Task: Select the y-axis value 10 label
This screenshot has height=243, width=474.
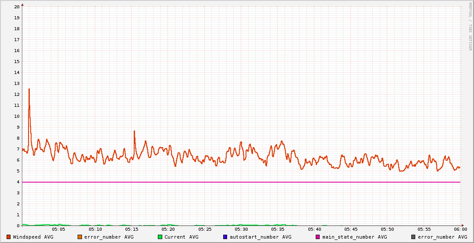Action: [x=17, y=116]
